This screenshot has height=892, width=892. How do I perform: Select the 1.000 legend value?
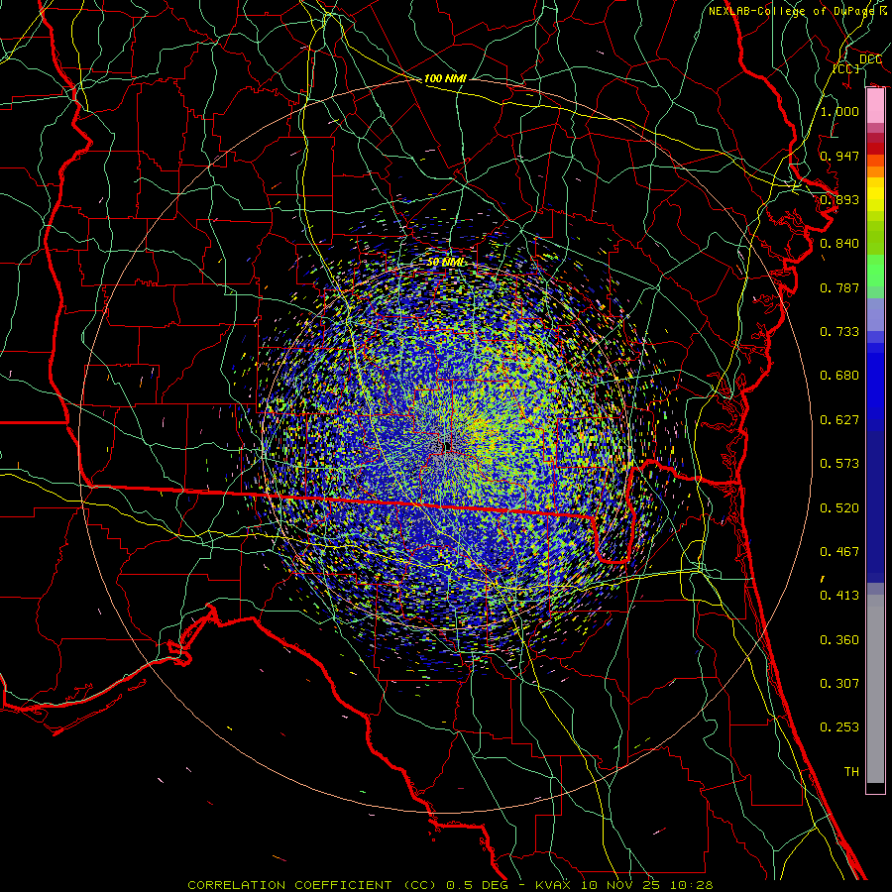839,111
